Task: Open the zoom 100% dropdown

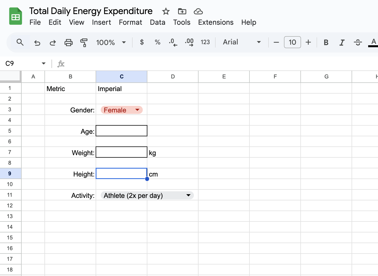Action: pos(111,42)
